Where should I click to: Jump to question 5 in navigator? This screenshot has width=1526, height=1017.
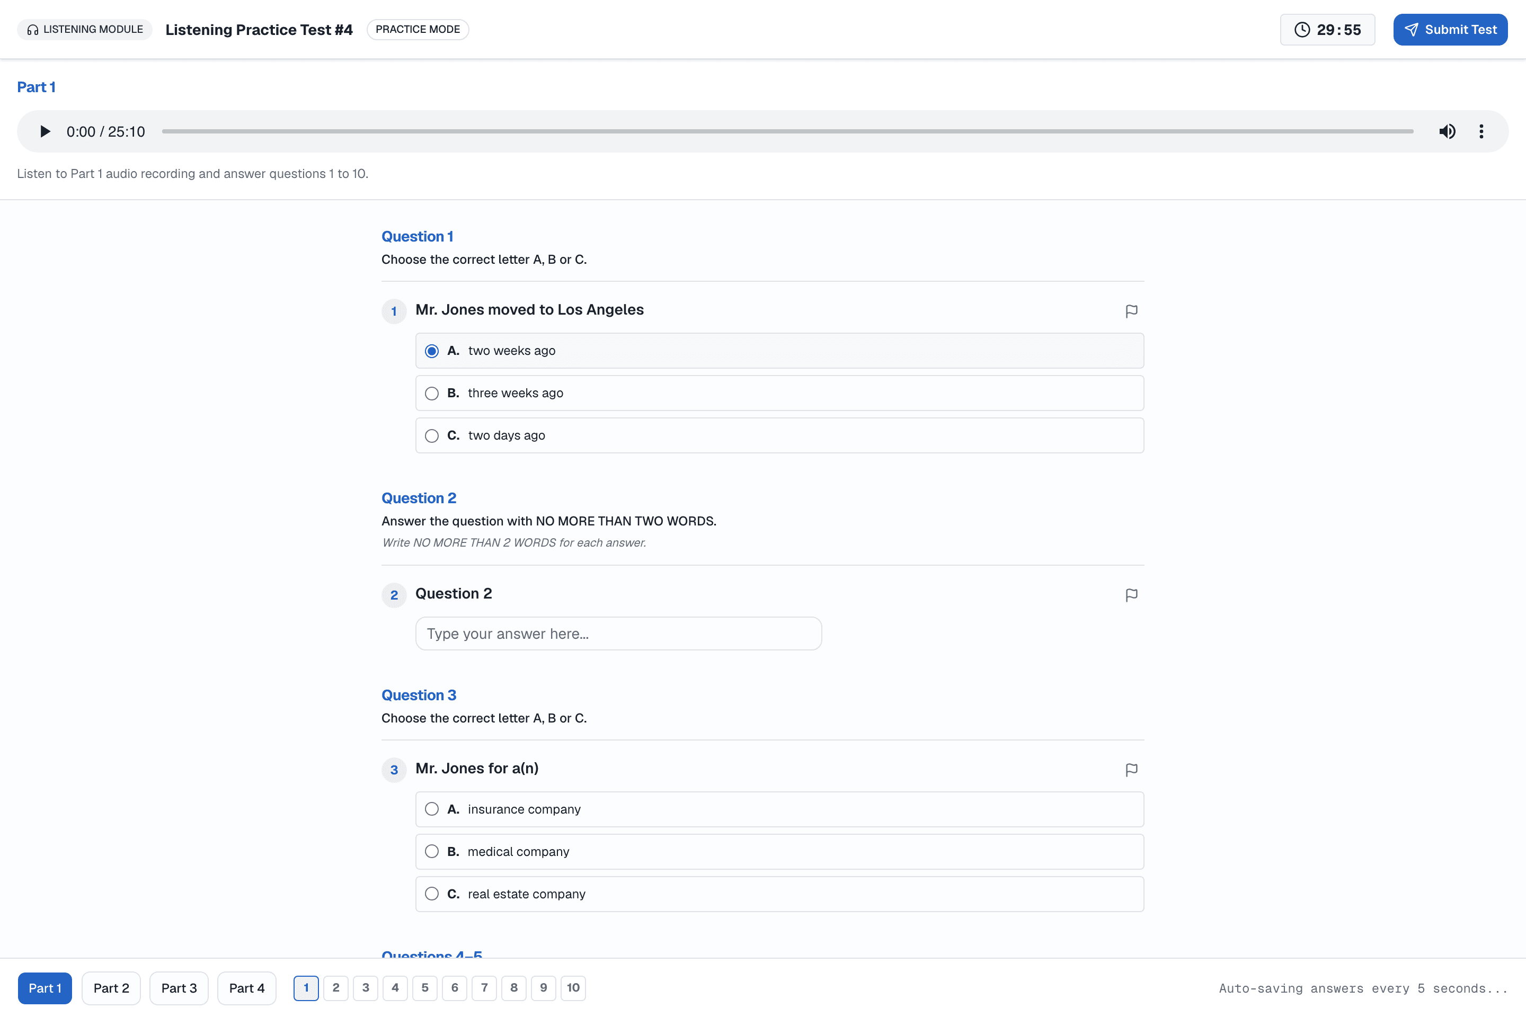point(425,988)
